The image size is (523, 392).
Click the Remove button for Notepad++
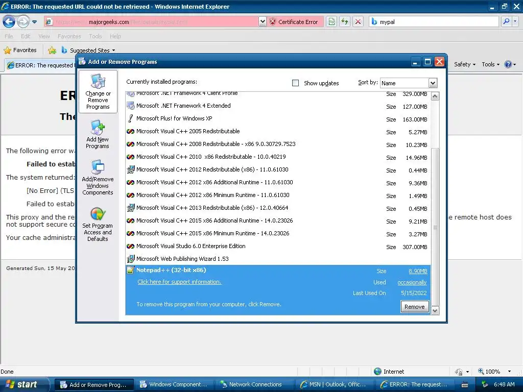click(x=415, y=307)
